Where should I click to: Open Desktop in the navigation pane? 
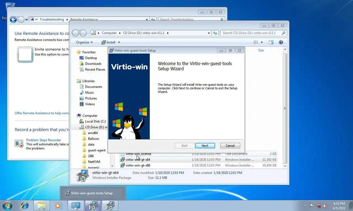coord(91,58)
